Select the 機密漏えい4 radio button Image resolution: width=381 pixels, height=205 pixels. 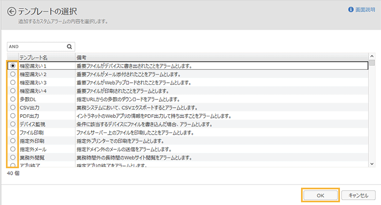coord(13,91)
